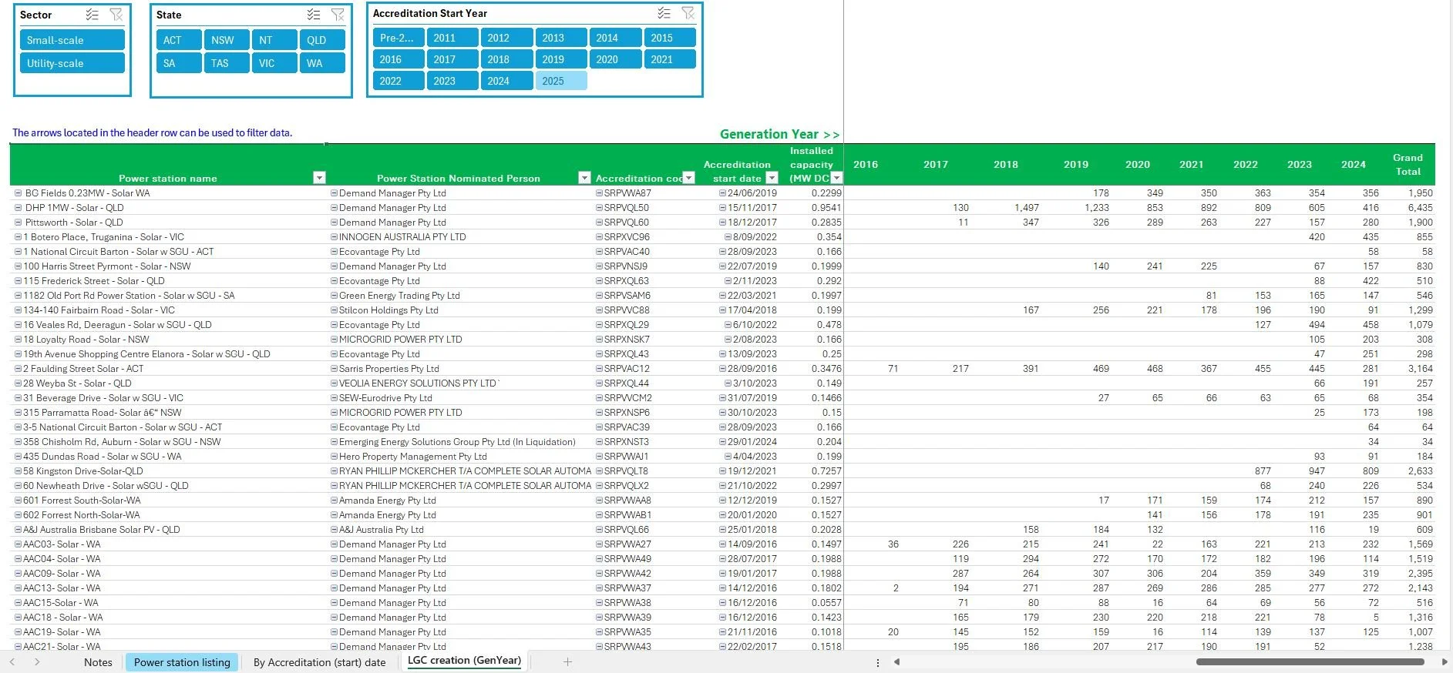Click the Grand Total column header
Screen dimensions: 1453x673
pos(1408,164)
